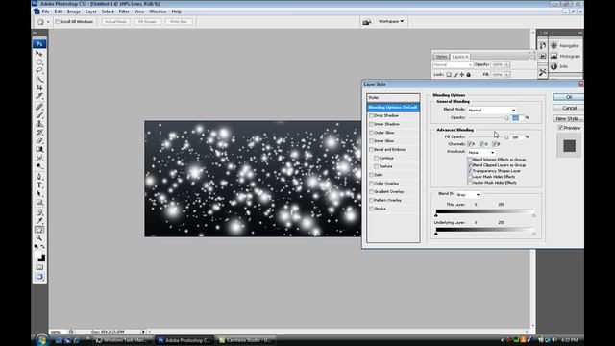Select the Quick Selection tool
The height and width of the screenshot is (346, 615).
pos(39,79)
